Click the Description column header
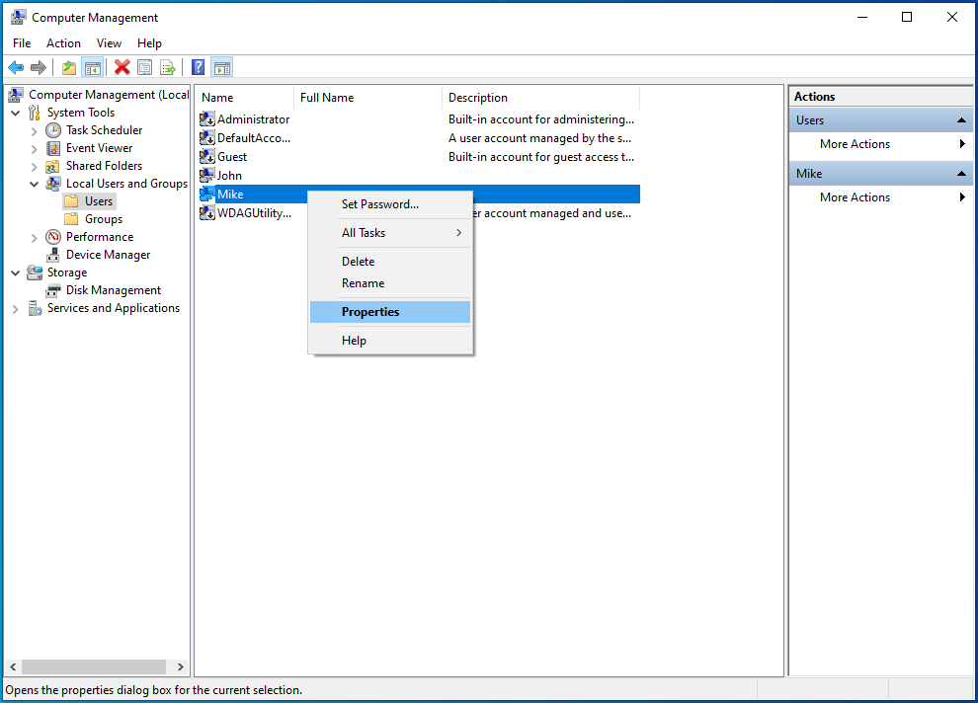978x703 pixels. pyautogui.click(x=478, y=98)
